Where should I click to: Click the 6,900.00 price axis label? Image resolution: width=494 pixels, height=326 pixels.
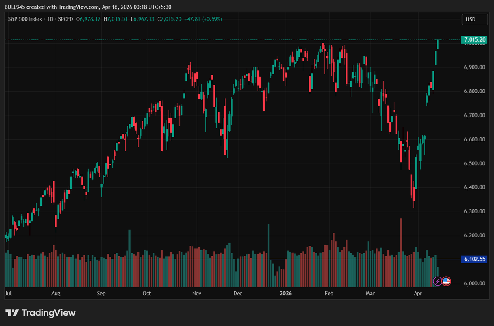tap(475, 67)
